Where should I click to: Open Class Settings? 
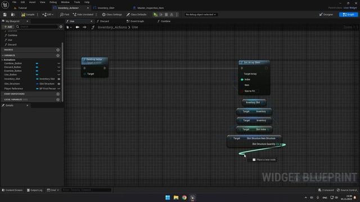point(112,15)
